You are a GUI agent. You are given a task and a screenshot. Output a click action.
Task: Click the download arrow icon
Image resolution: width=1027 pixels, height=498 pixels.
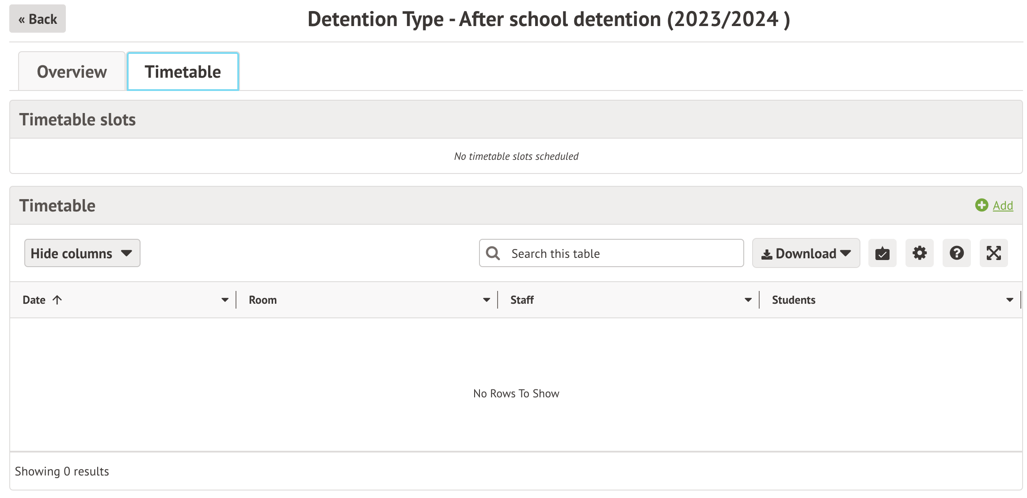tap(767, 254)
